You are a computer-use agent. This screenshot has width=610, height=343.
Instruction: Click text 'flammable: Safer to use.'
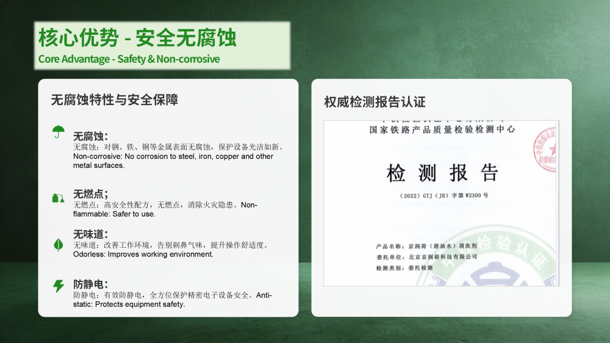114,214
